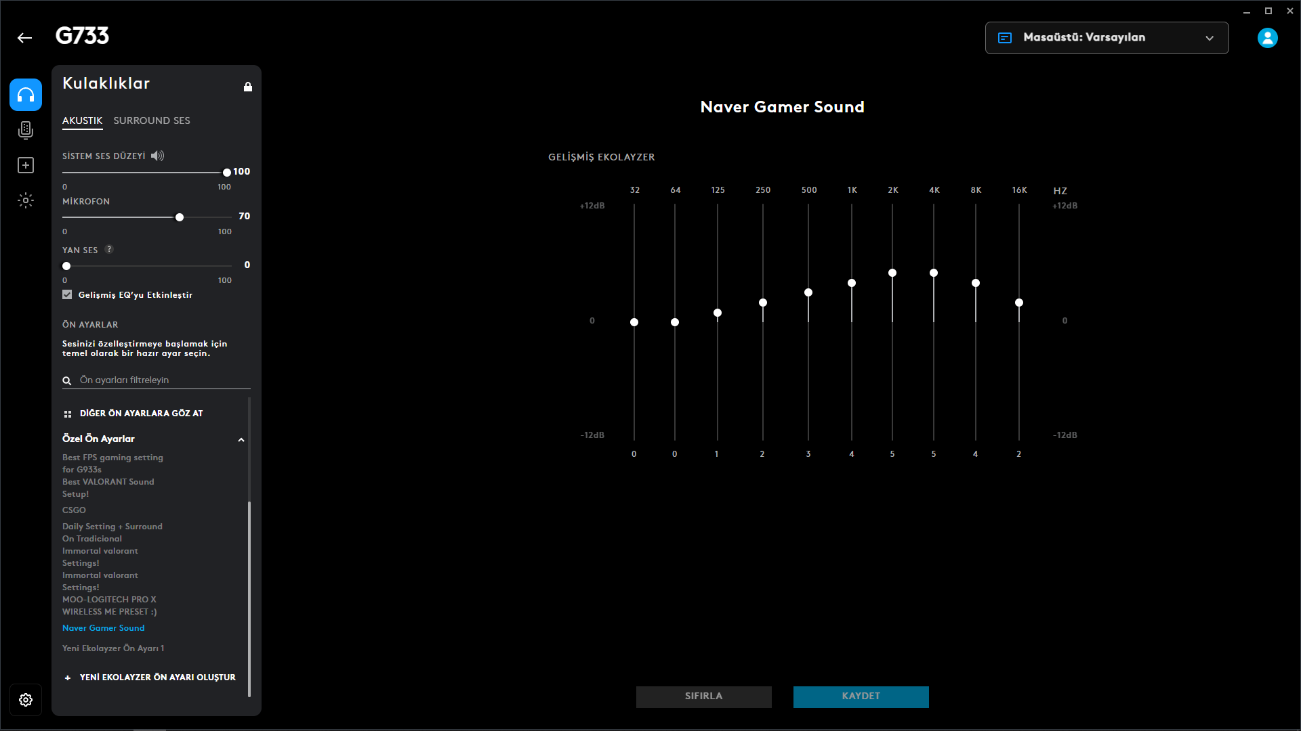Click the 500 Hz equalizer band handle
The width and height of the screenshot is (1301, 731).
tap(808, 292)
